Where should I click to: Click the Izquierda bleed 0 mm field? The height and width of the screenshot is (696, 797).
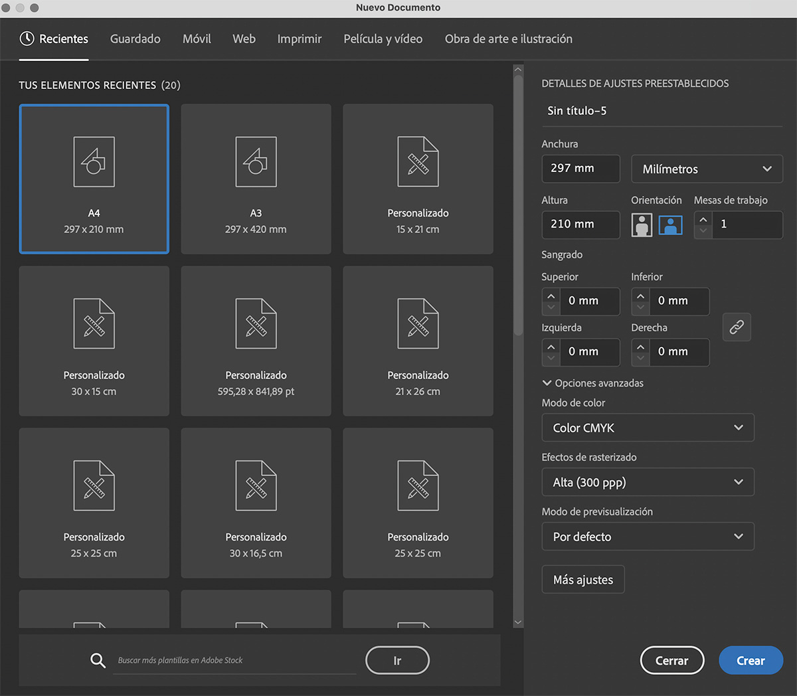tap(589, 352)
